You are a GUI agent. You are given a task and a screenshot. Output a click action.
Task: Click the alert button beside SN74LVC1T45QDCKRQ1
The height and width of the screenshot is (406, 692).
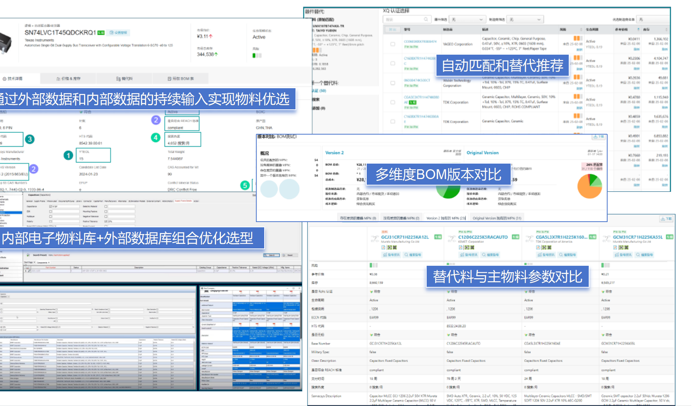coord(118,33)
